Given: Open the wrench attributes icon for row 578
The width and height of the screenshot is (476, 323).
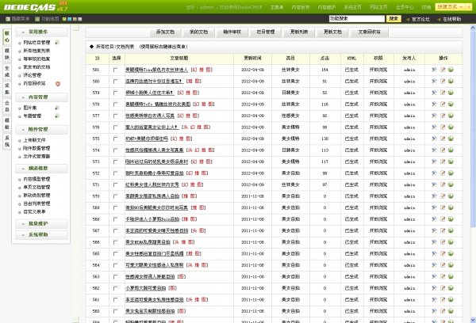Looking at the screenshot, I should click(x=435, y=104).
